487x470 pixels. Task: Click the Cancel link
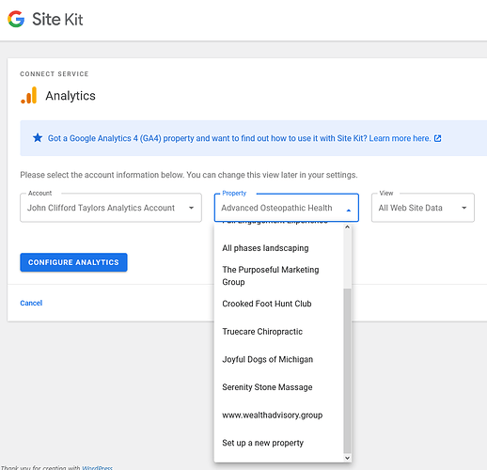click(31, 303)
